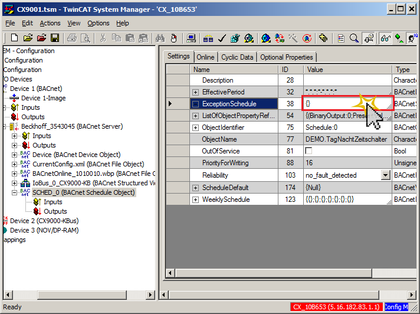Select Device 1 (BACnet) in the tree

coord(36,89)
